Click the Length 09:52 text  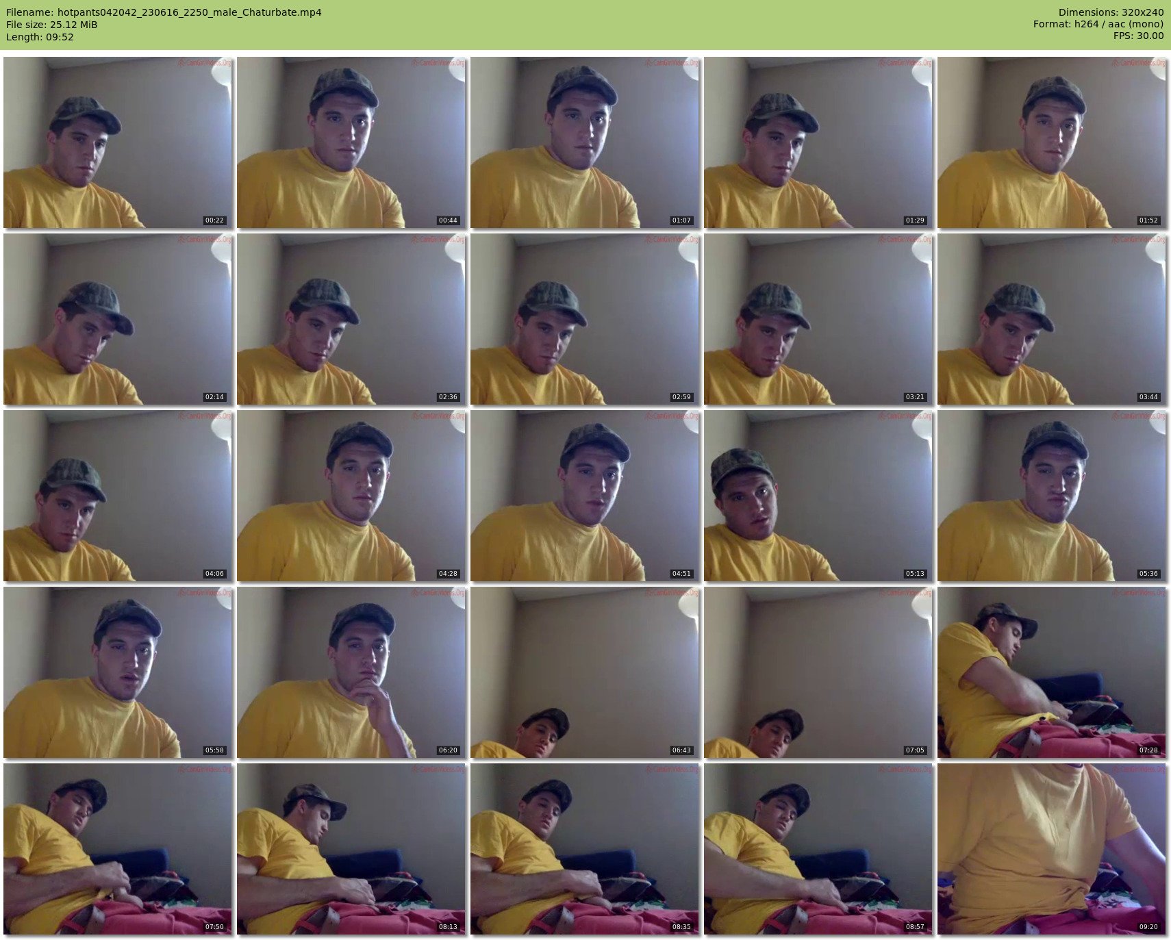(x=40, y=37)
